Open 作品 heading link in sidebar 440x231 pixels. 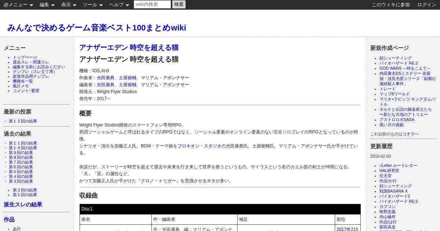coord(9,220)
